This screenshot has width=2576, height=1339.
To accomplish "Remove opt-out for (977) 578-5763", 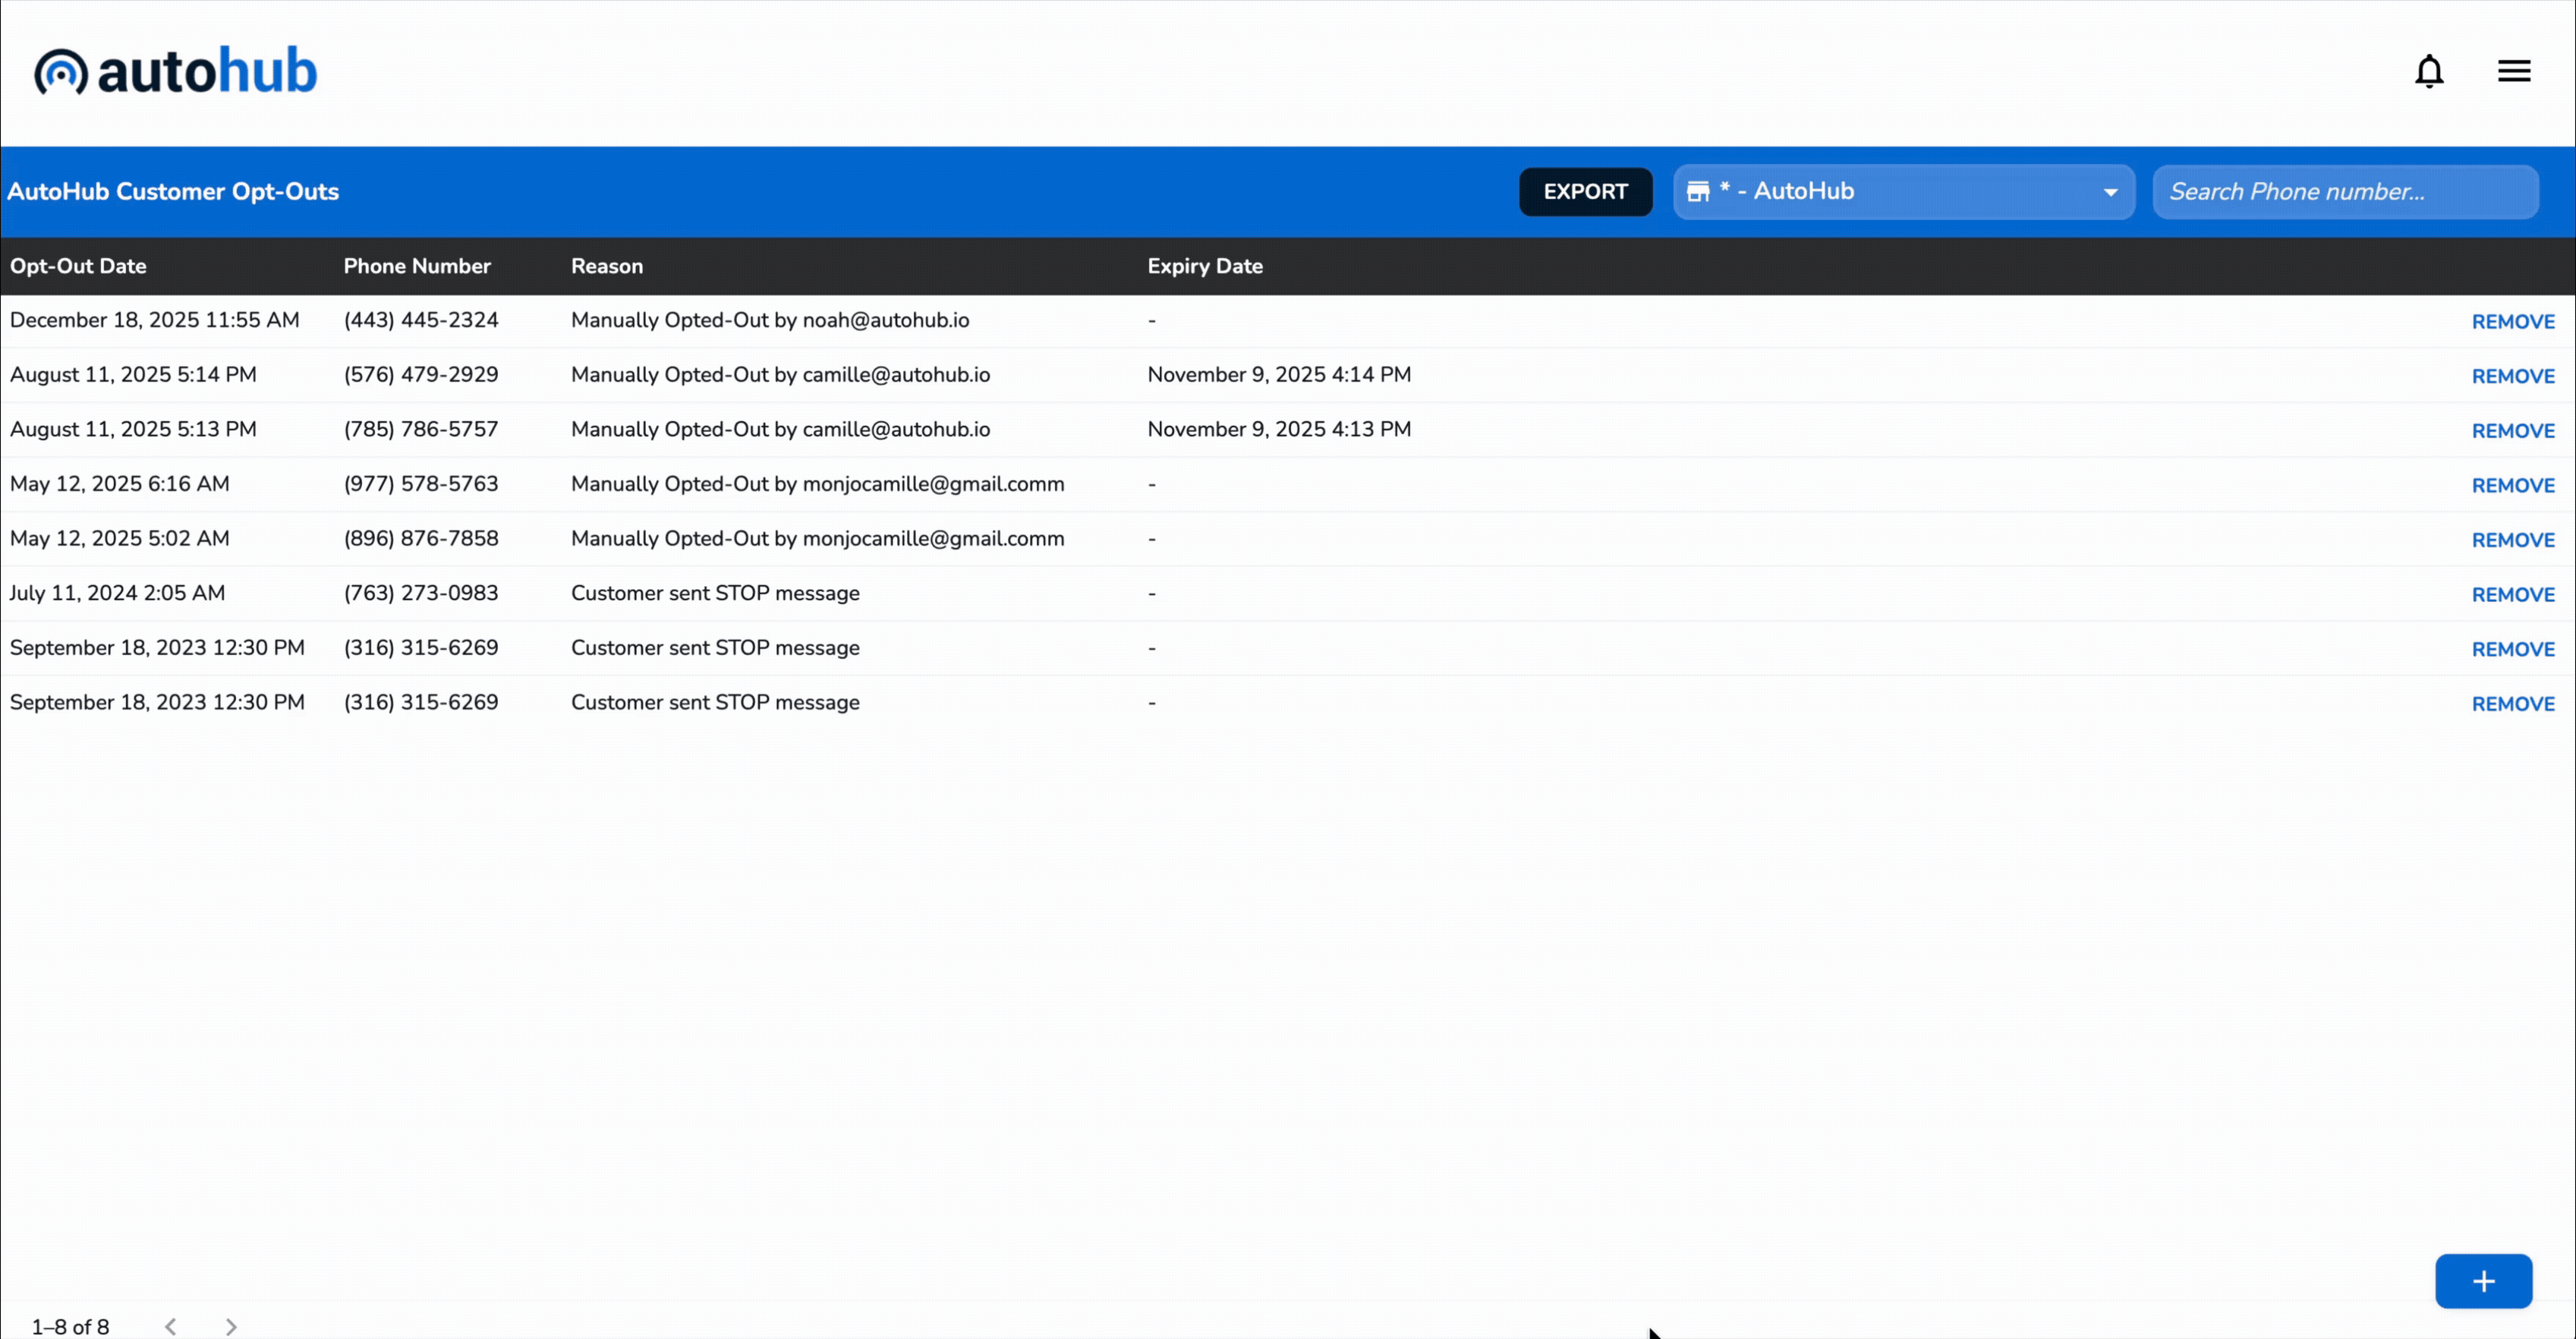I will click(2512, 485).
